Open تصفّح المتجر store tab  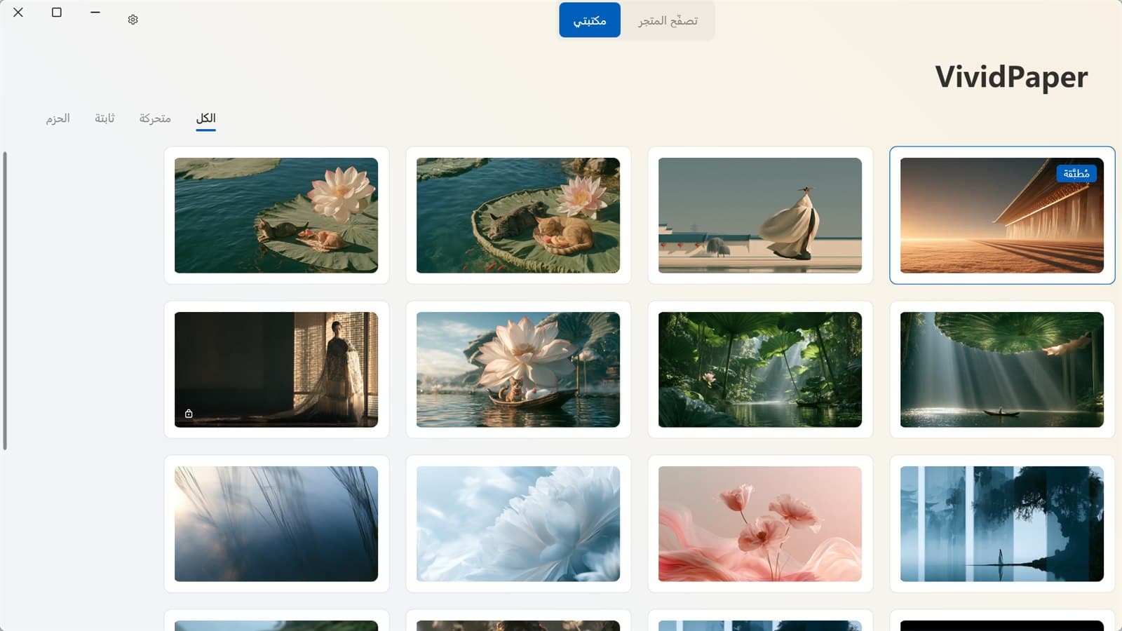point(668,20)
